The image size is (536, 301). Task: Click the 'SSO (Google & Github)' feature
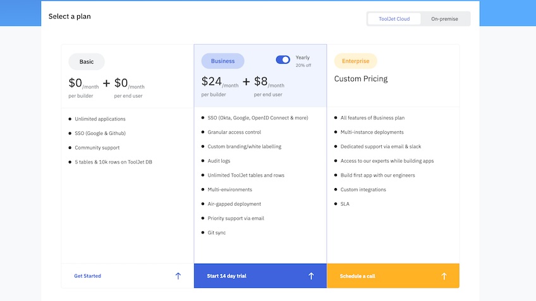tap(100, 133)
